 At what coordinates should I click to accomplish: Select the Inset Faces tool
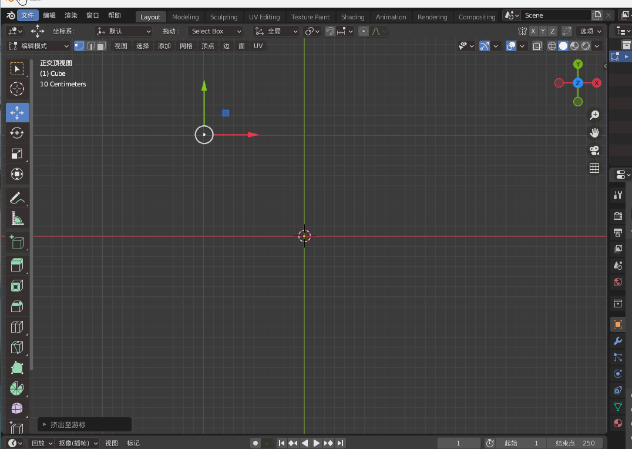17,286
